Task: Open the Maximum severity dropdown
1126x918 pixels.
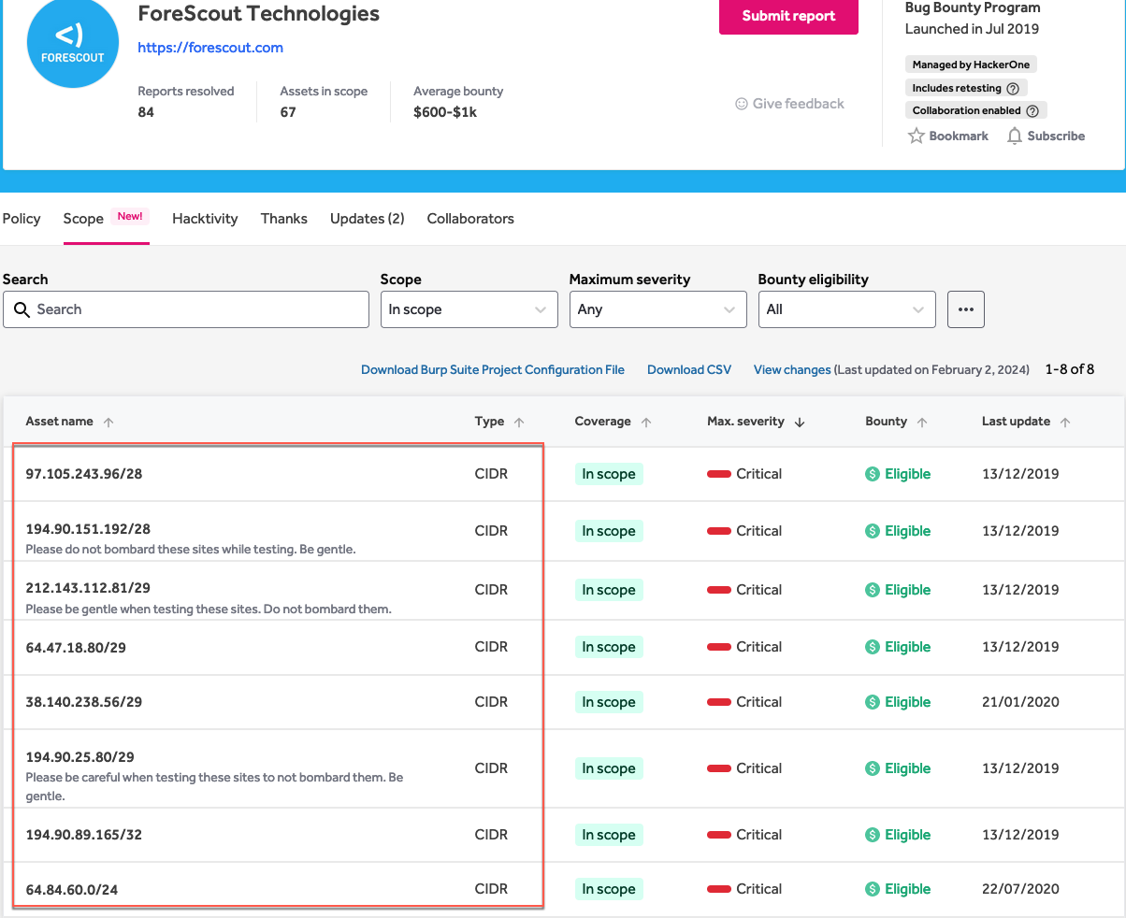Action: point(657,309)
